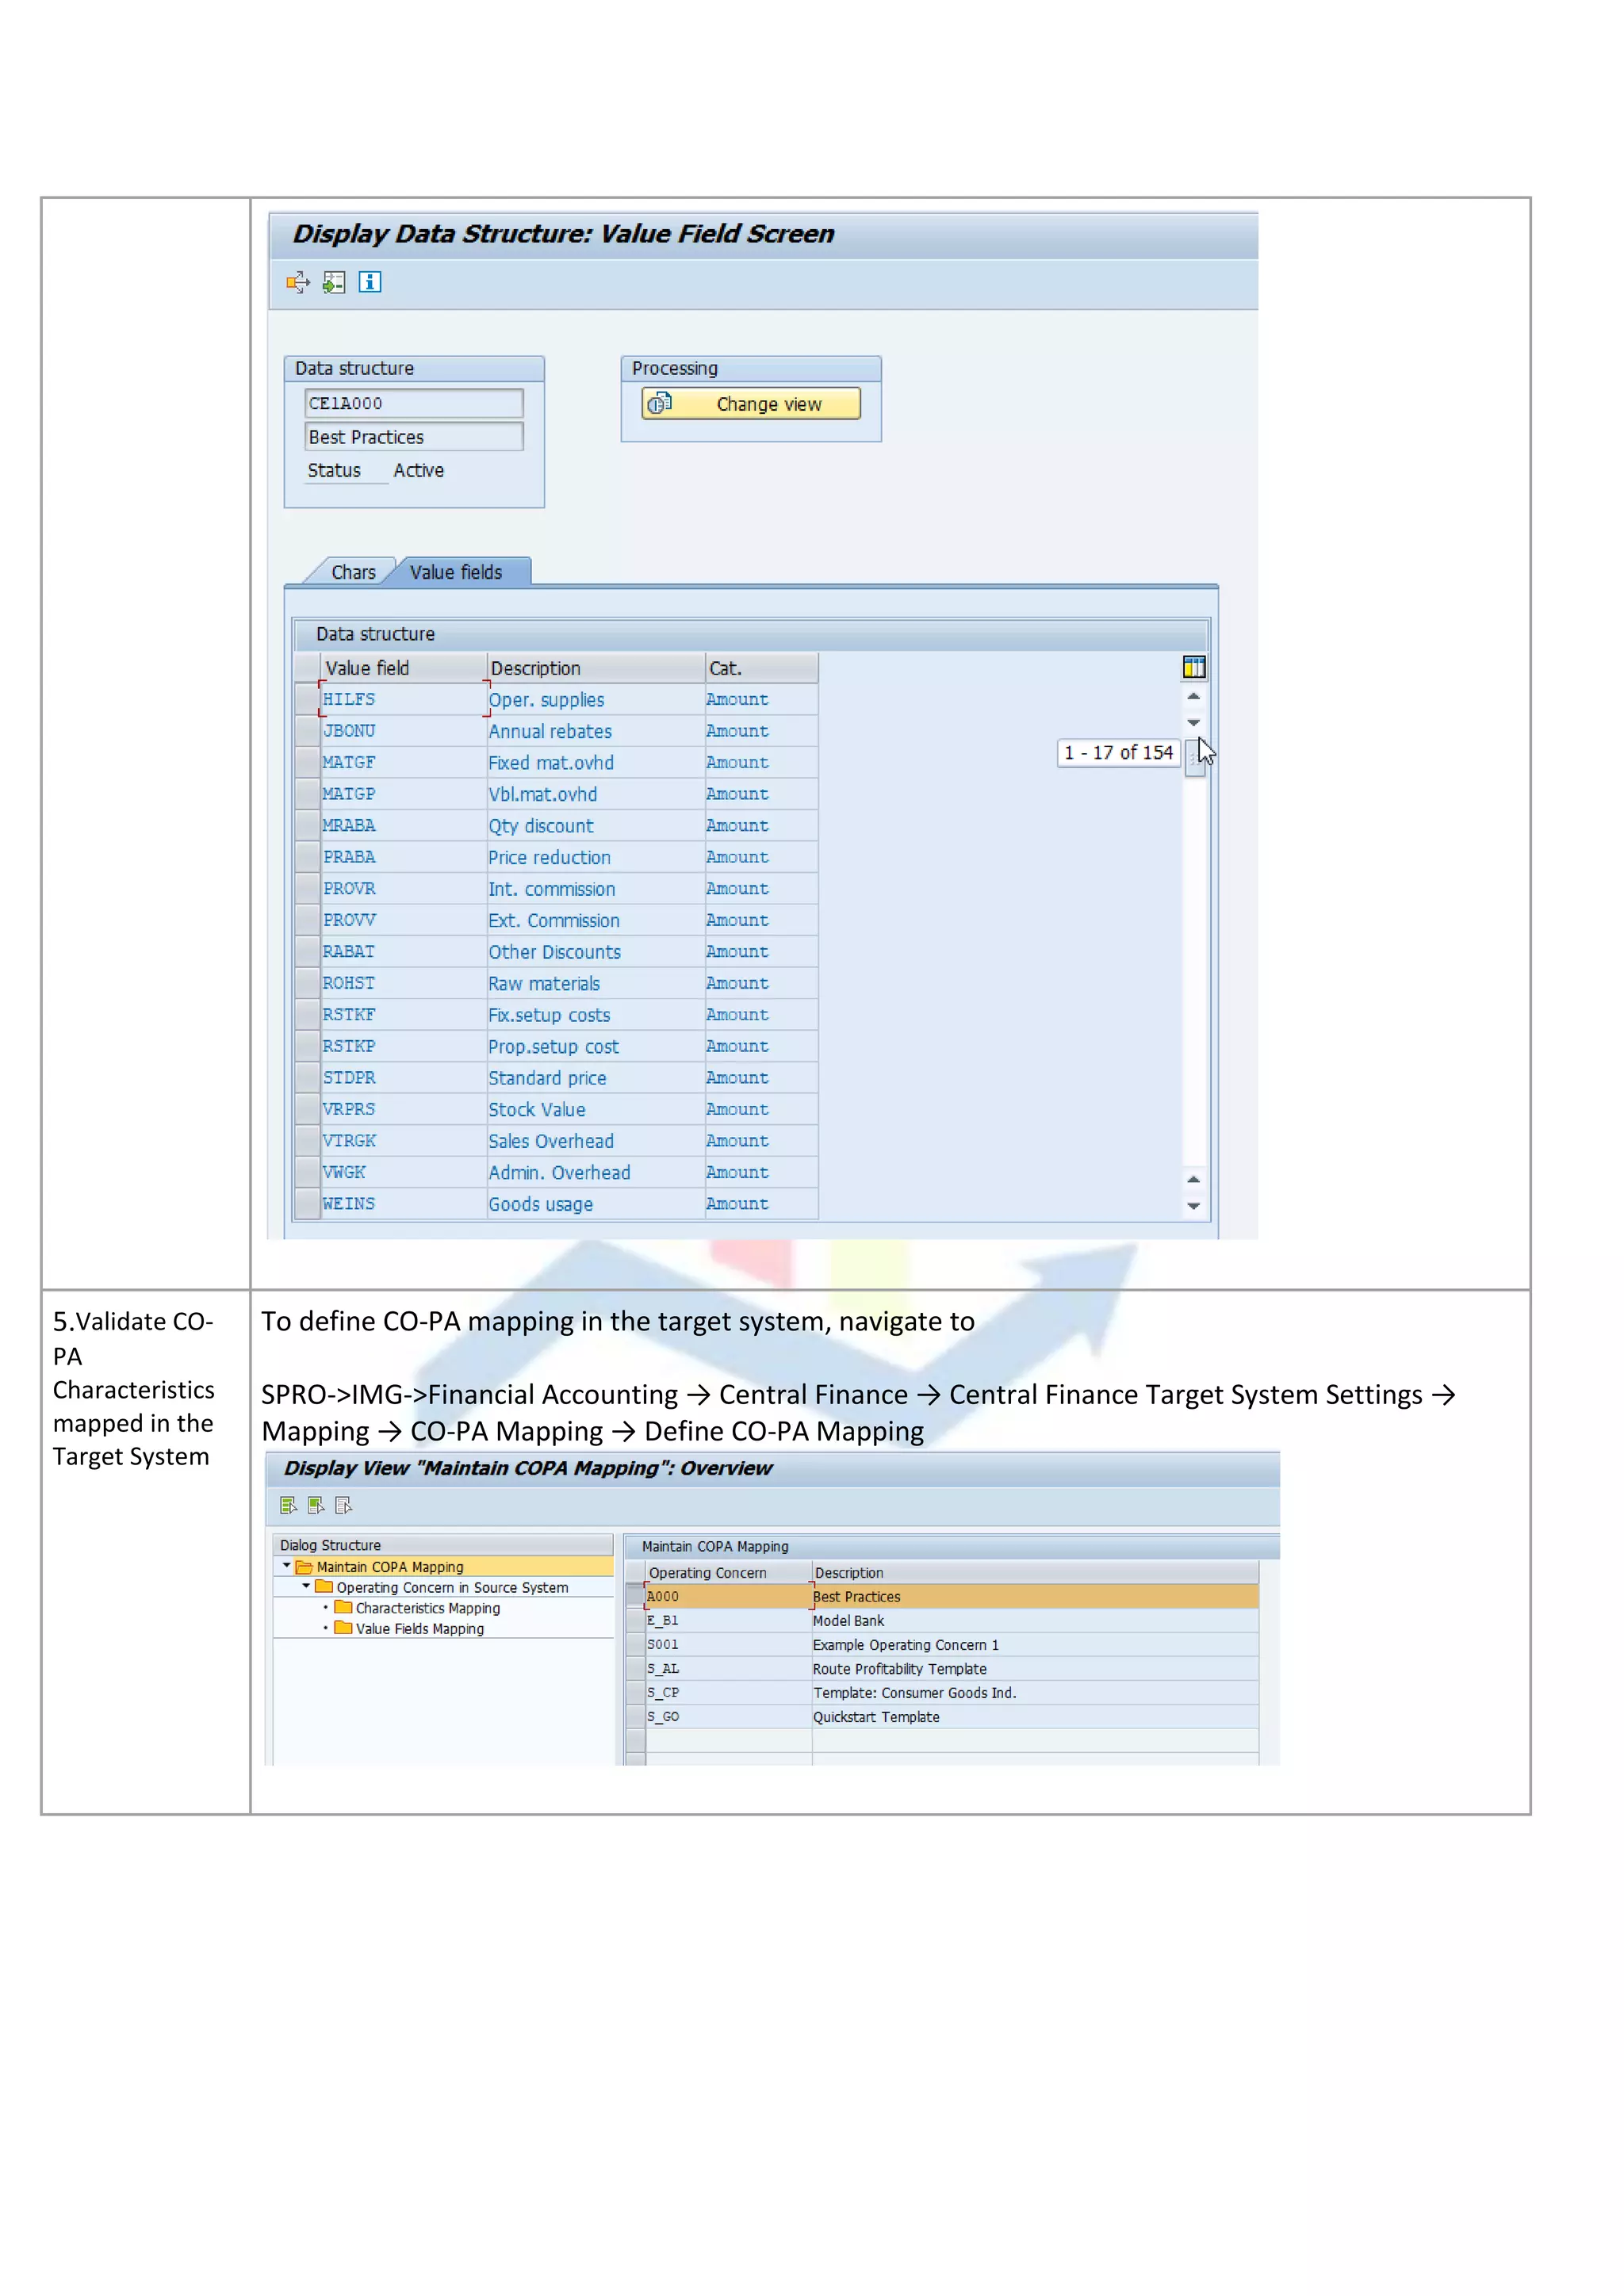Click the Quickstart Template description

tap(877, 1718)
